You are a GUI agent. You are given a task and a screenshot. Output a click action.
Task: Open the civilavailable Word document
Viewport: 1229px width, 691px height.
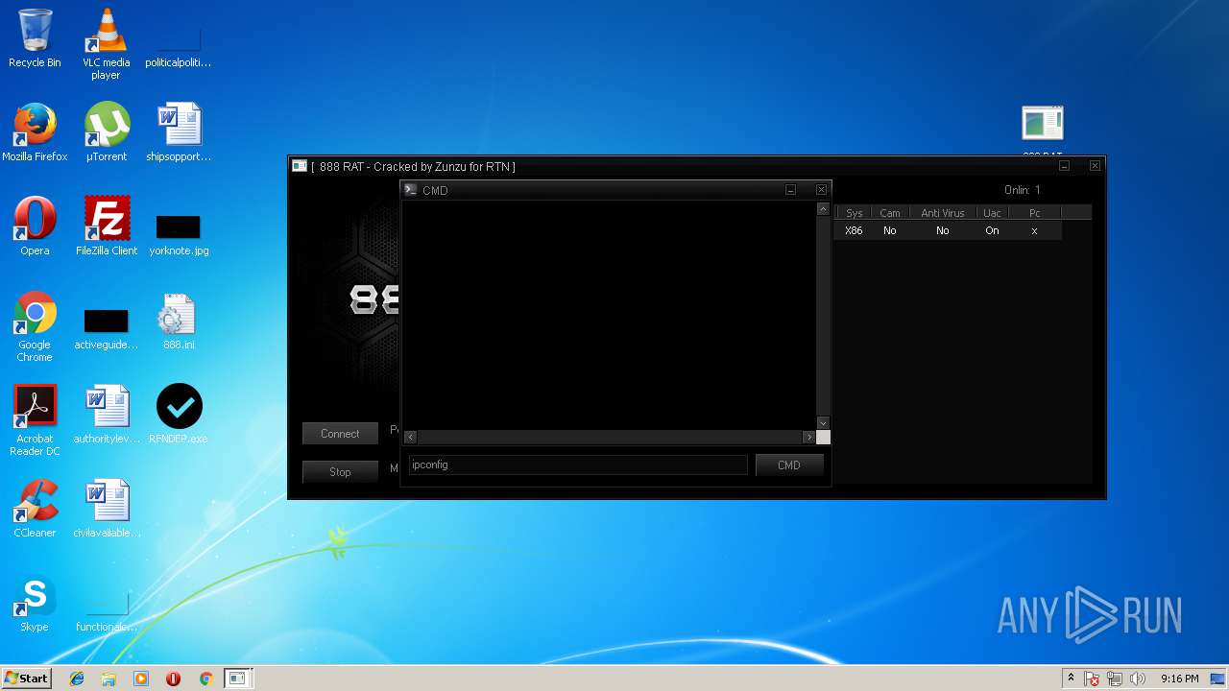pos(107,509)
